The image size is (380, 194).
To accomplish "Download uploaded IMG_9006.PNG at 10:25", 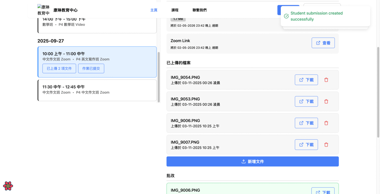I will (x=306, y=123).
